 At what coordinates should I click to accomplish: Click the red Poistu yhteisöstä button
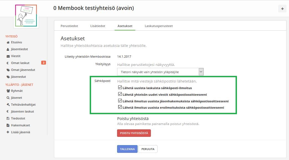[134, 133]
